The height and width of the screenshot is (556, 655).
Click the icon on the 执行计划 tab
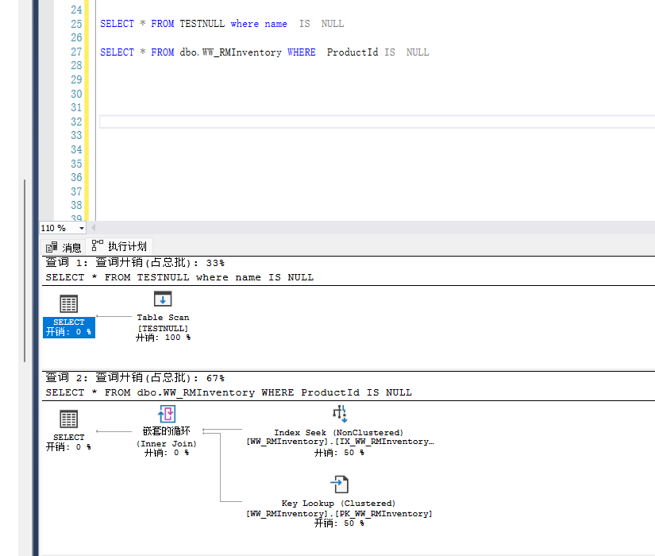[x=98, y=245]
